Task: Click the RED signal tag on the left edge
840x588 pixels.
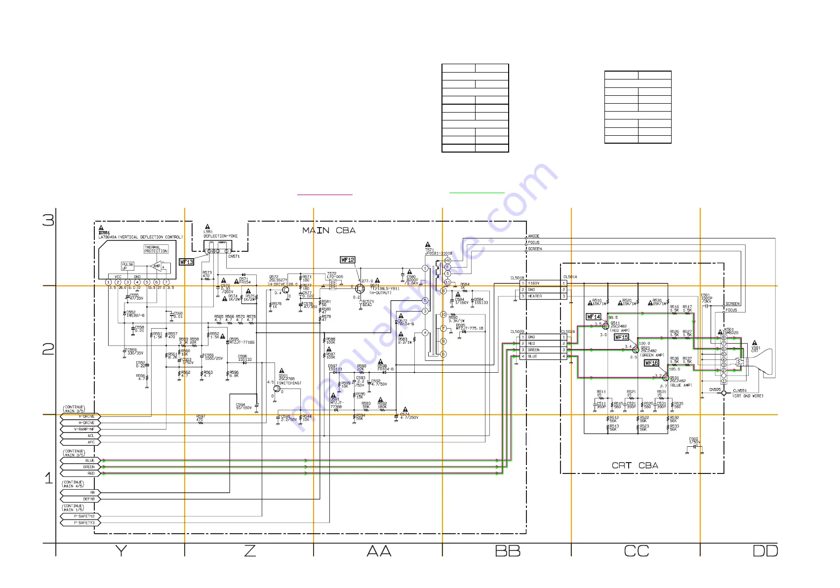Action: tap(80, 473)
